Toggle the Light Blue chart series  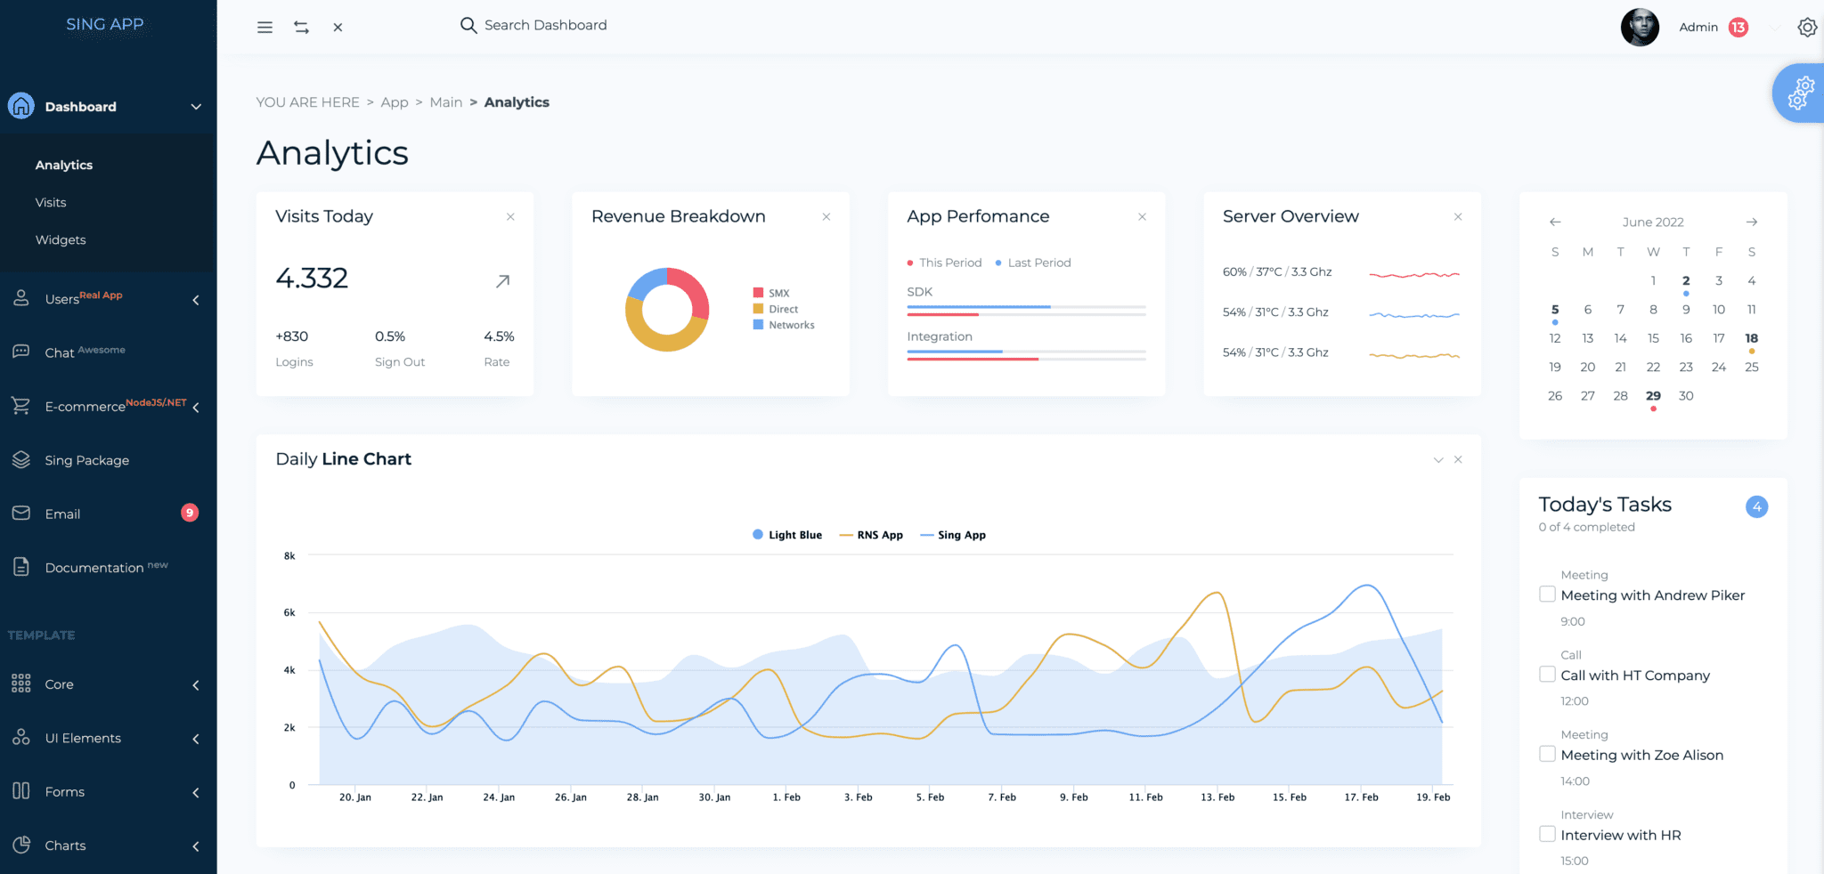click(x=787, y=535)
